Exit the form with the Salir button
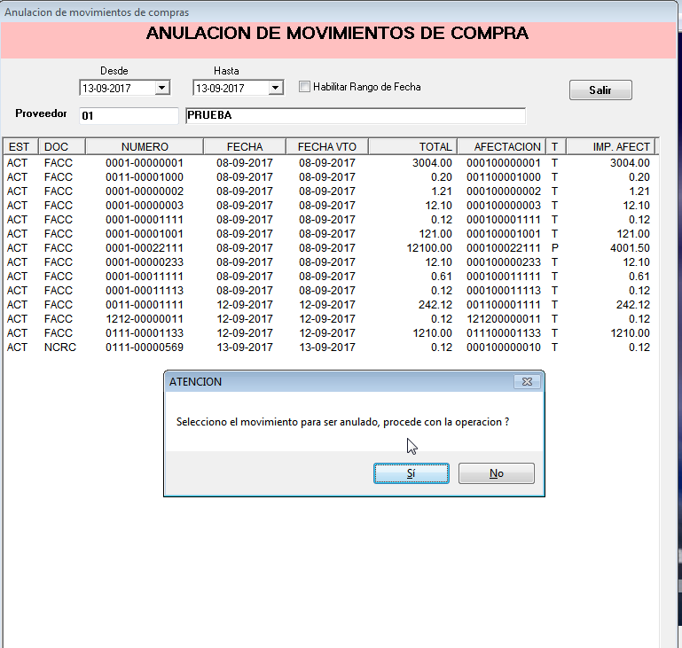 click(600, 90)
